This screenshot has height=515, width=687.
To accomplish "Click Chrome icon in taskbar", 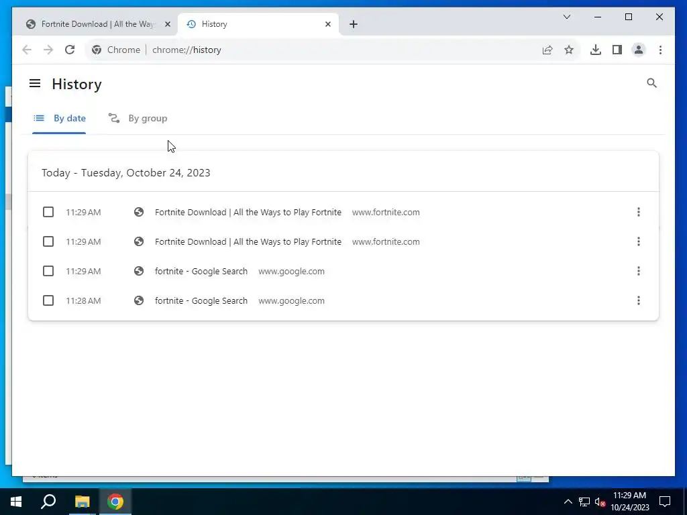I will (115, 502).
